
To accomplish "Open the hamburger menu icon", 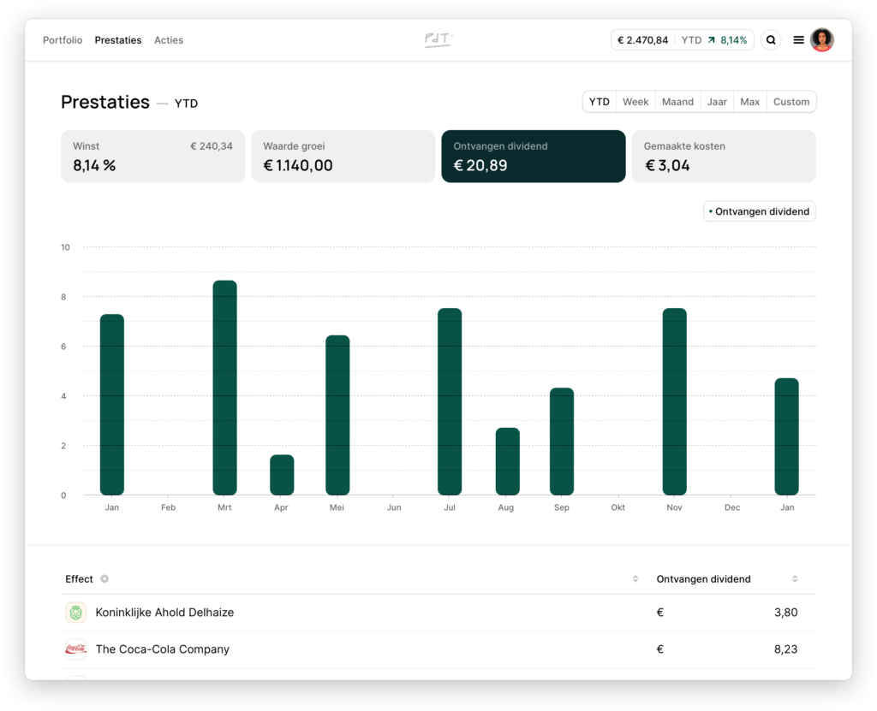I will pos(798,40).
